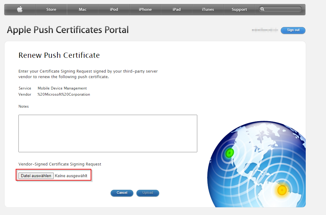The image size is (326, 215).
Task: Click the Apple Push Certificates Portal heading
Action: click(68, 30)
